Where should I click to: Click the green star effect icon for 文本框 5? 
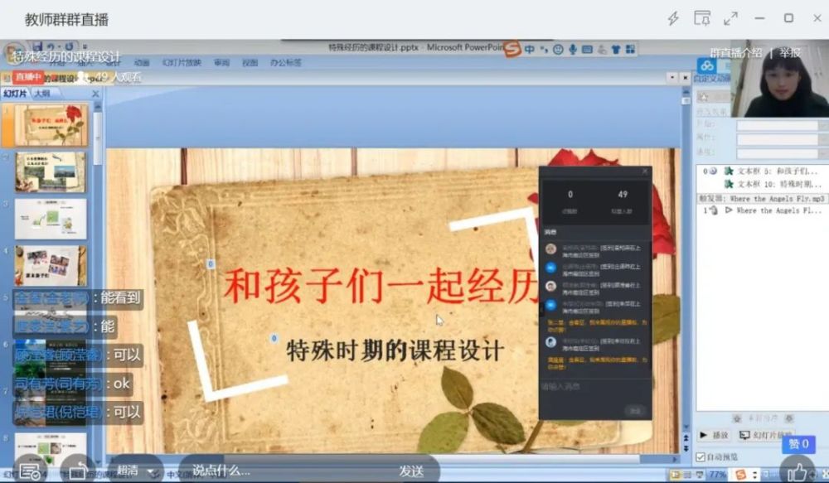[729, 171]
